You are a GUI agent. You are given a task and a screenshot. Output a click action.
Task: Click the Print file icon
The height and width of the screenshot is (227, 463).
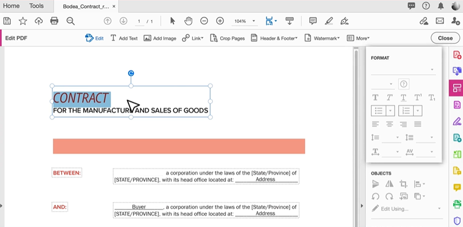tap(54, 21)
